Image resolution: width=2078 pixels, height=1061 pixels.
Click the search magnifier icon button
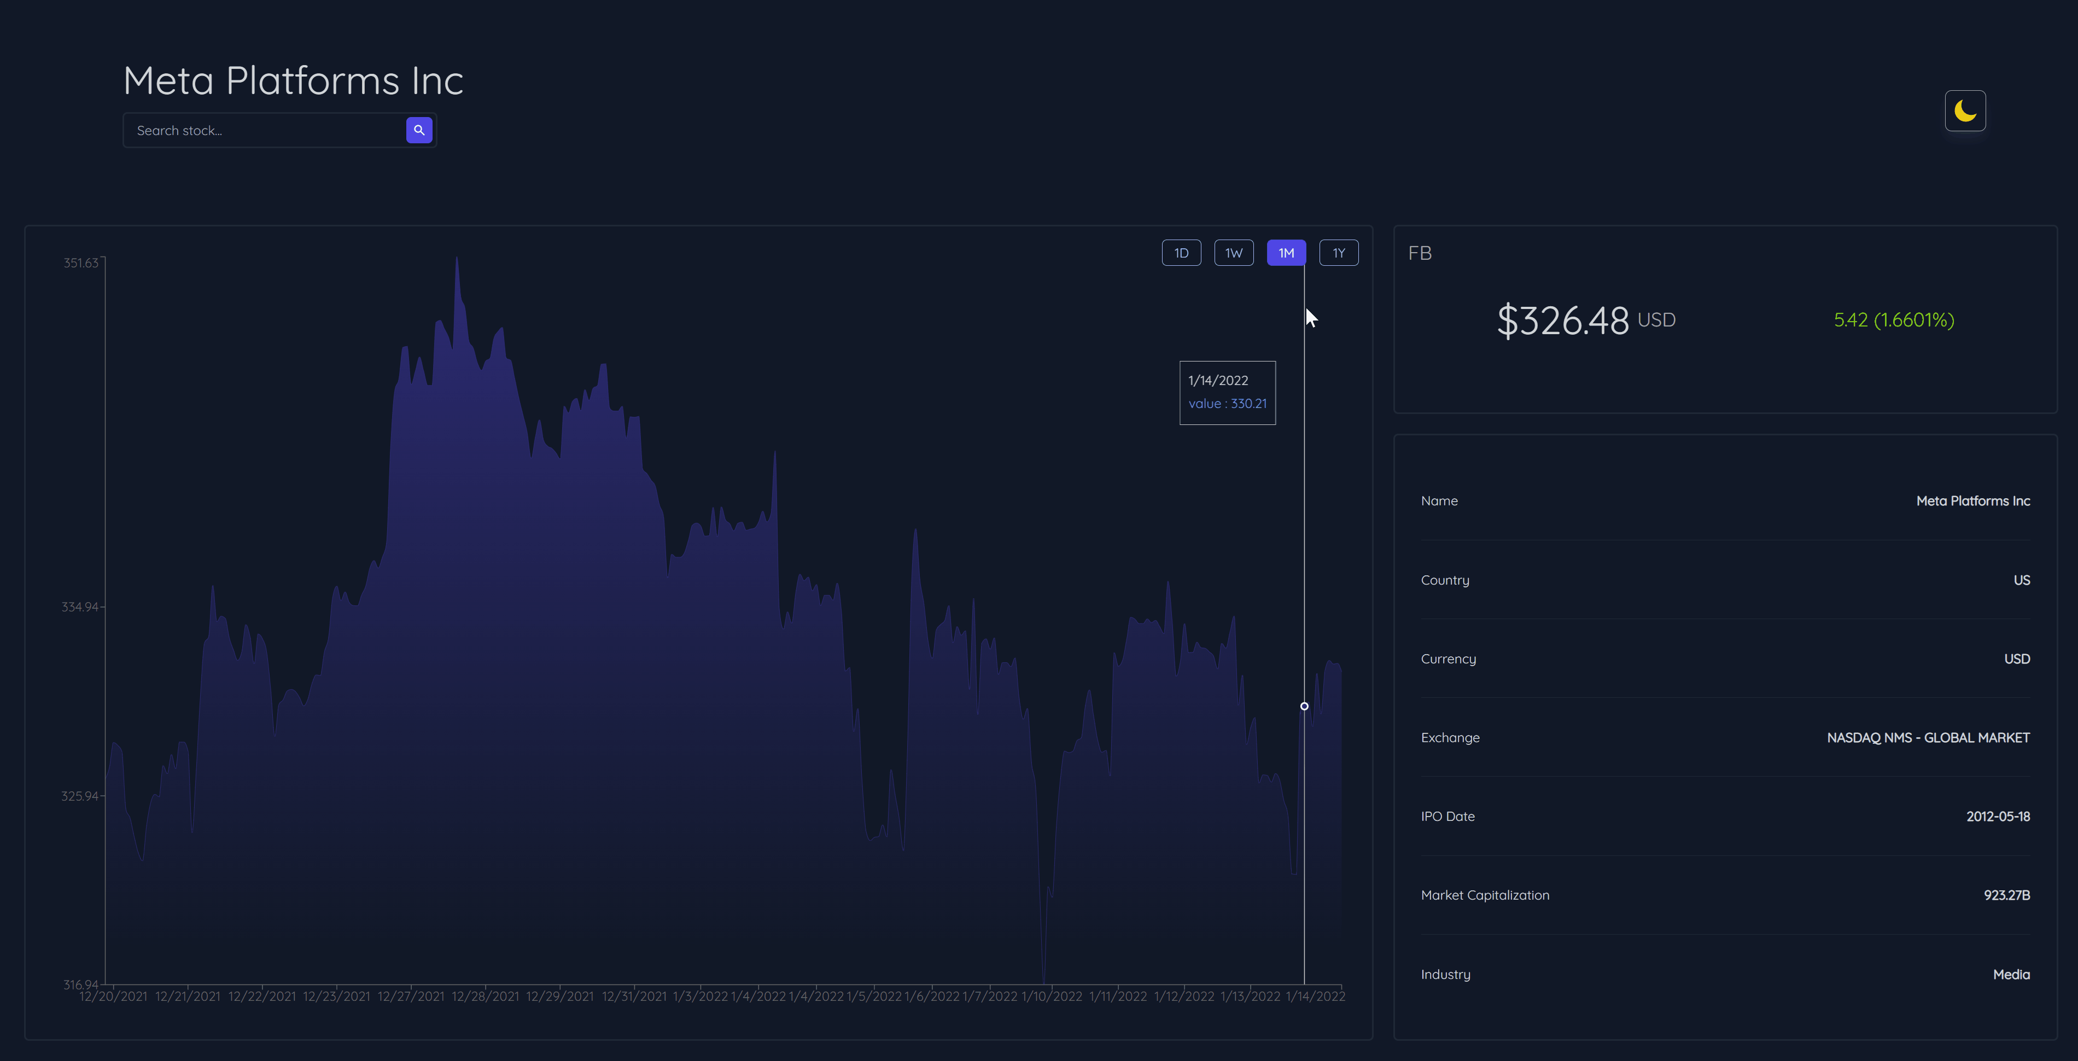[x=419, y=130]
